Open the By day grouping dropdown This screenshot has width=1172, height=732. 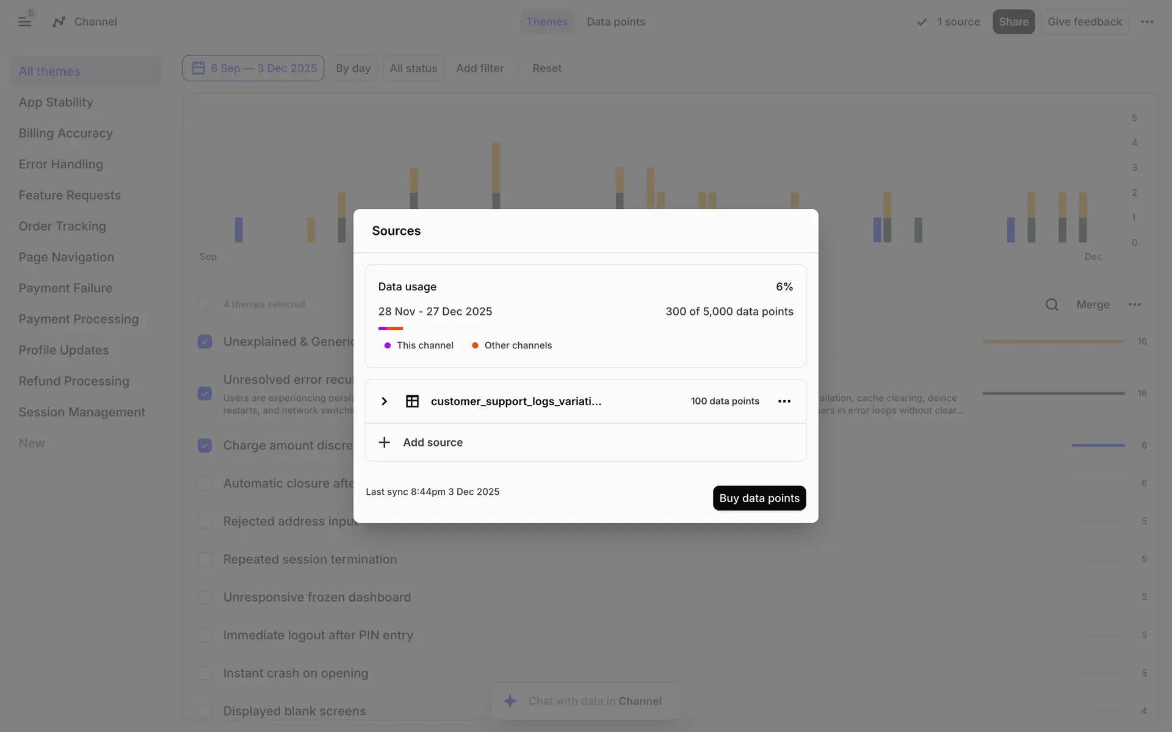point(353,68)
